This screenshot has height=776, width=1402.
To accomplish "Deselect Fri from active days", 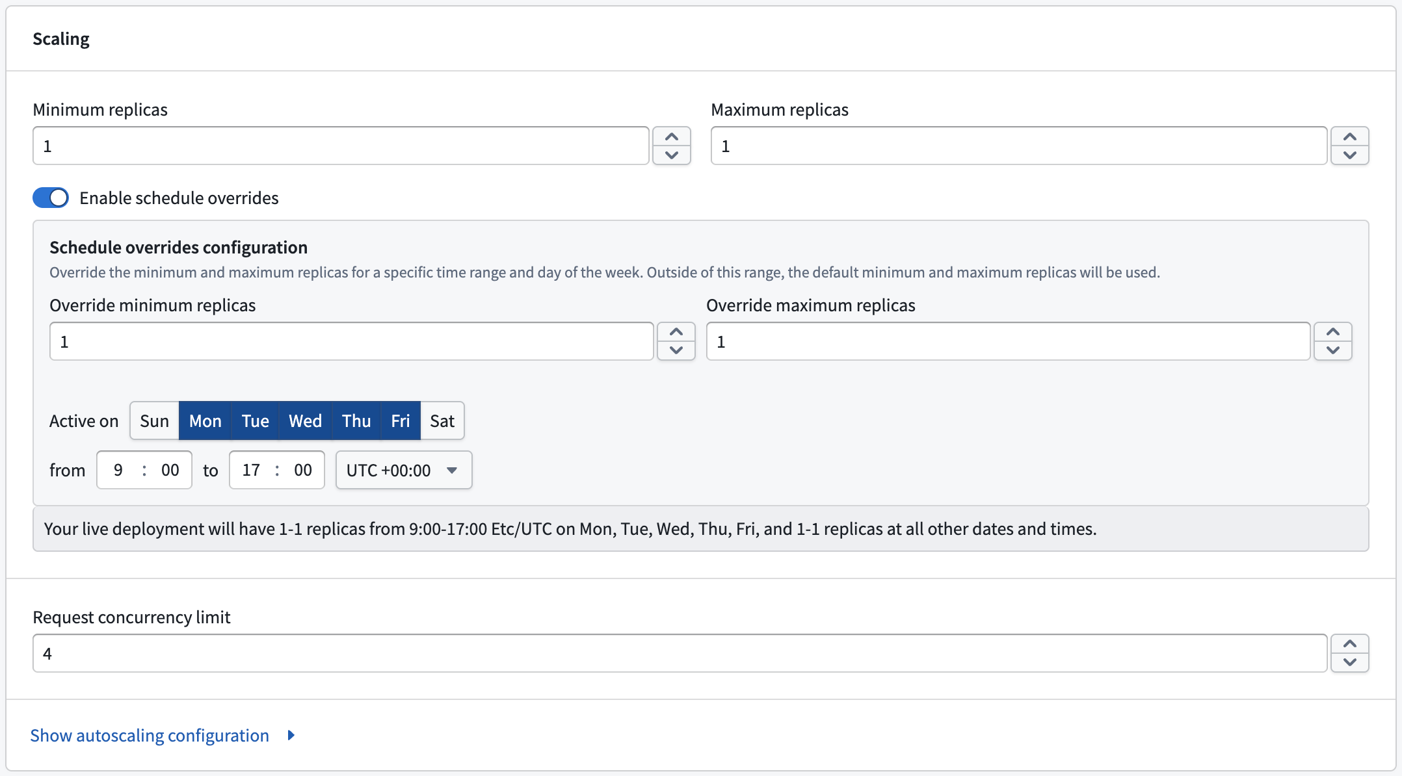I will tap(401, 421).
